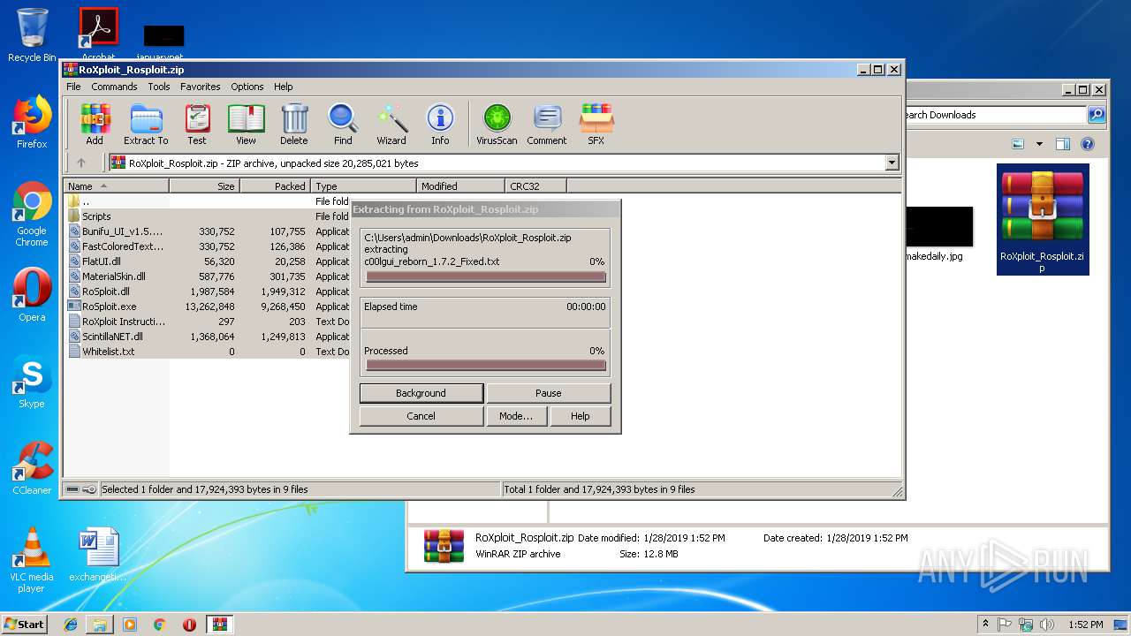Select ScintillaNET.dll in file list

click(206, 337)
